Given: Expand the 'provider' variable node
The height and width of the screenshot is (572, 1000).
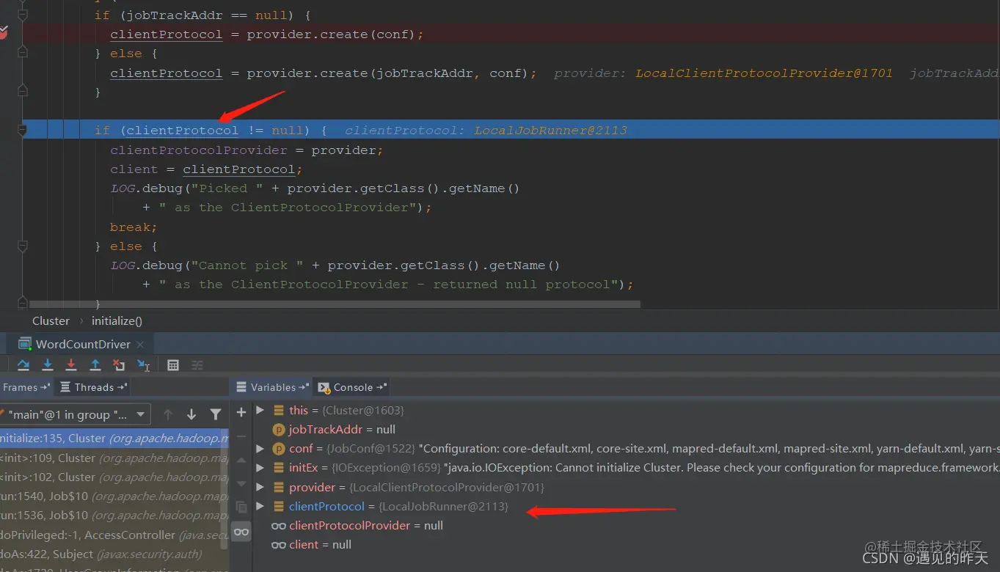Looking at the screenshot, I should coord(260,487).
